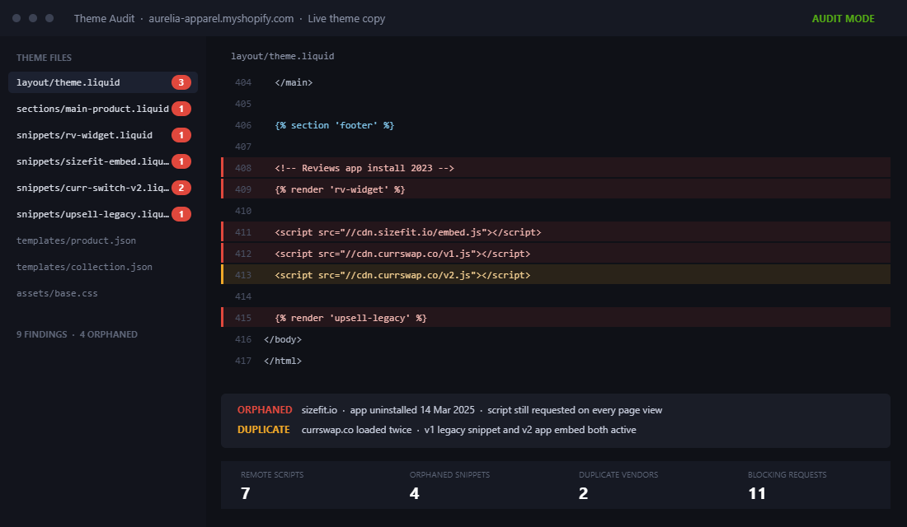Click the Theme Audit title text
Viewport: 907px width, 527px height.
104,18
